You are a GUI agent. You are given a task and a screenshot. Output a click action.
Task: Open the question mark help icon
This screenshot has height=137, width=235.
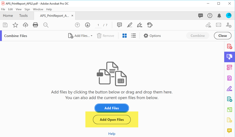pos(210,15)
